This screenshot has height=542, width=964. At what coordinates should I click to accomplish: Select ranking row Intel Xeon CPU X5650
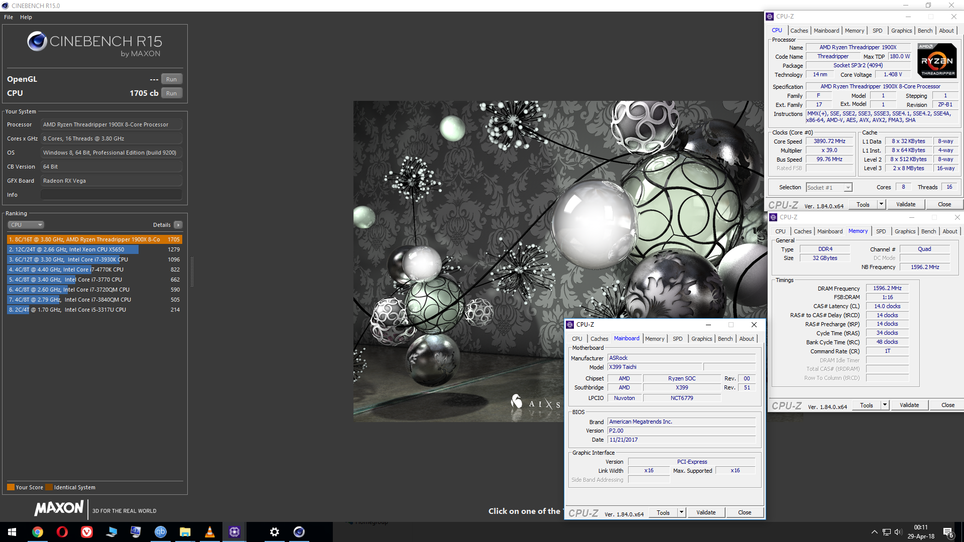coord(94,249)
